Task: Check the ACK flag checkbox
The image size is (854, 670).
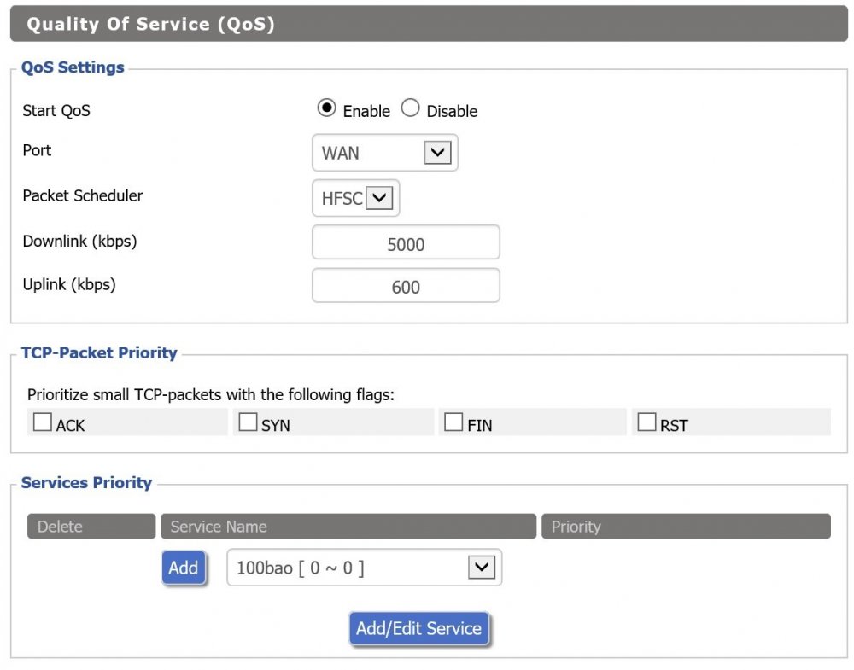Action: pos(43,422)
